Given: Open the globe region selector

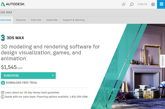Looking at the screenshot, I should pos(153,4).
